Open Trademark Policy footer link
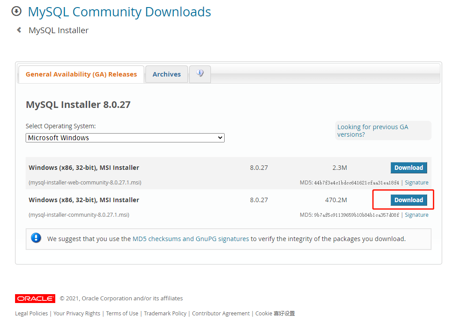Viewport: 451px width, 326px height. point(165,313)
